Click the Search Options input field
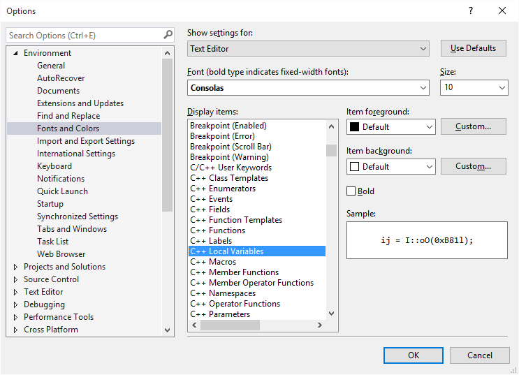The height and width of the screenshot is (375, 519). 85,35
